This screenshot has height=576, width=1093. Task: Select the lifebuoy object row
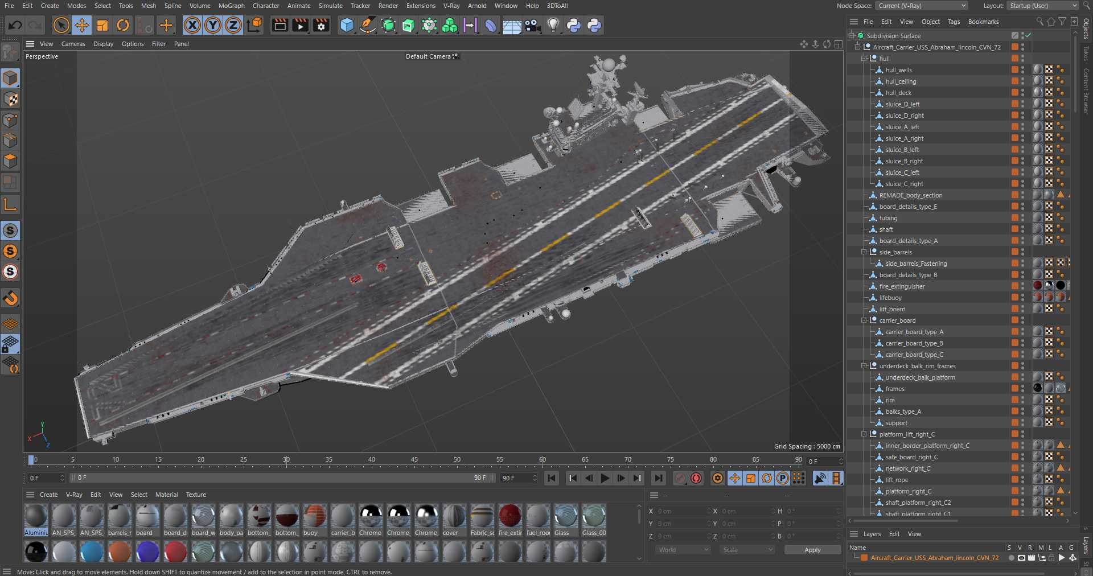pyautogui.click(x=890, y=298)
